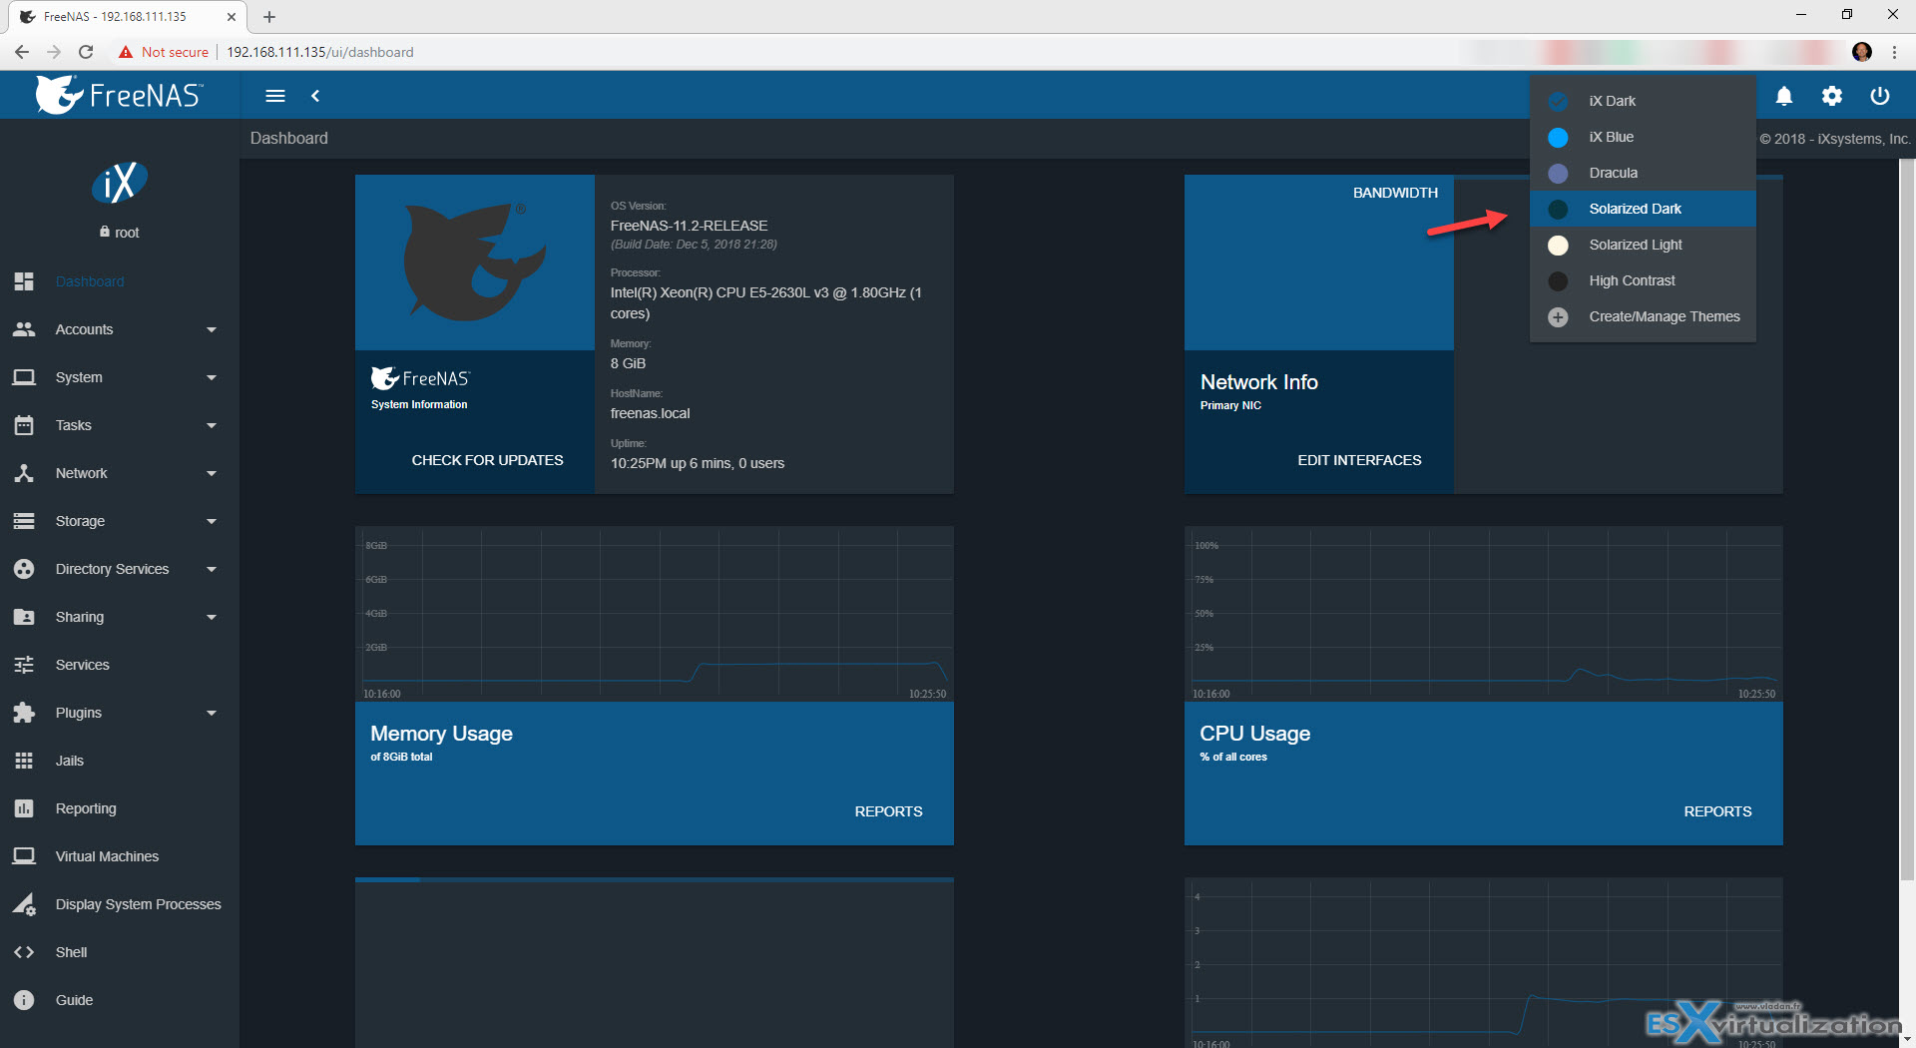The height and width of the screenshot is (1048, 1916).
Task: Expand the Sharing menu arrow
Action: click(x=212, y=617)
